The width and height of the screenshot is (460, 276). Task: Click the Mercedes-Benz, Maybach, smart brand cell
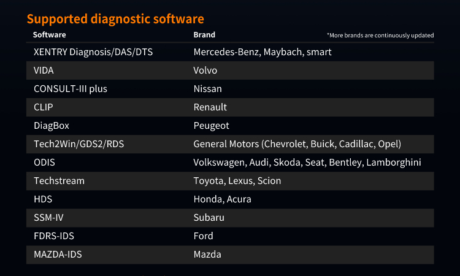[263, 52]
